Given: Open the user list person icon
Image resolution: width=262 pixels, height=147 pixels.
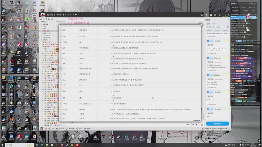Looking at the screenshot, I should (x=41, y=19).
